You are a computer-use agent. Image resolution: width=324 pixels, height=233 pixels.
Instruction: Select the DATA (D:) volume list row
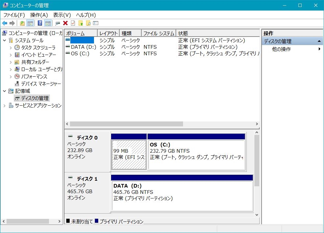tap(162, 47)
